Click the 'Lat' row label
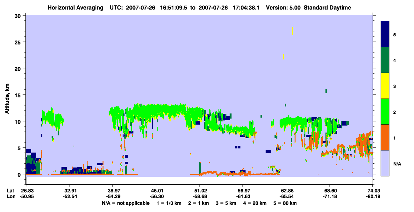The height and width of the screenshot is (212, 414). point(10,191)
